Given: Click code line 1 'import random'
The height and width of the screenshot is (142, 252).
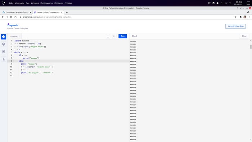Looking at the screenshot, I should [x=22, y=41].
